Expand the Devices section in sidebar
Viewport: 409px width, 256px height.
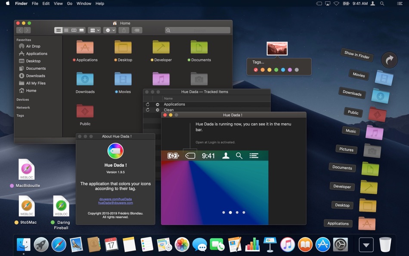point(23,100)
